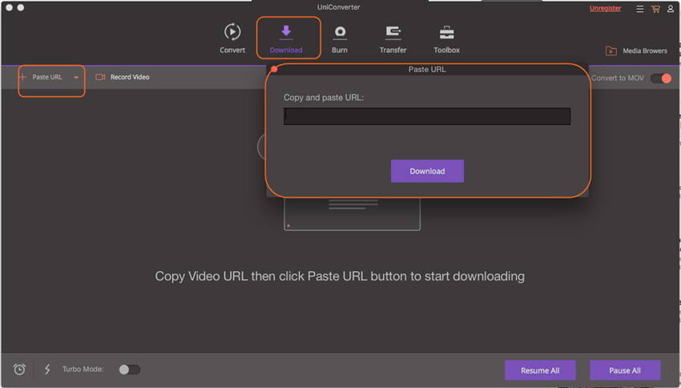Click the Paste URL button
The width and height of the screenshot is (681, 388).
coord(42,77)
